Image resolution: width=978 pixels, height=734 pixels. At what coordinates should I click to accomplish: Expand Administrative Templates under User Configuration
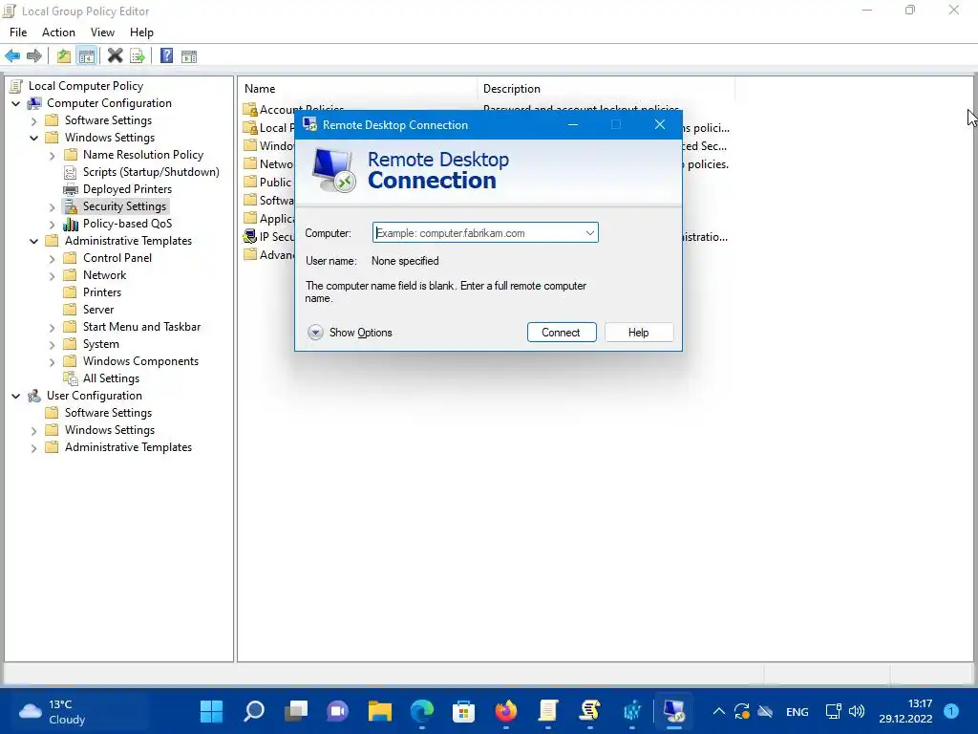(x=34, y=447)
